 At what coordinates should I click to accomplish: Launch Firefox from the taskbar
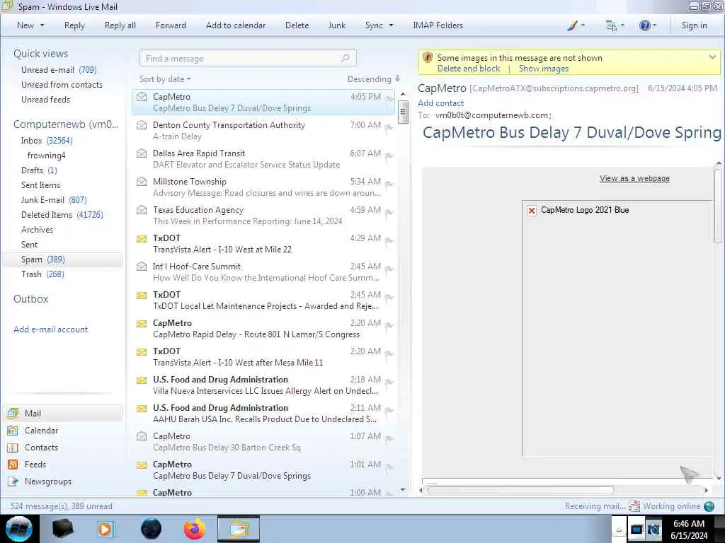(195, 529)
